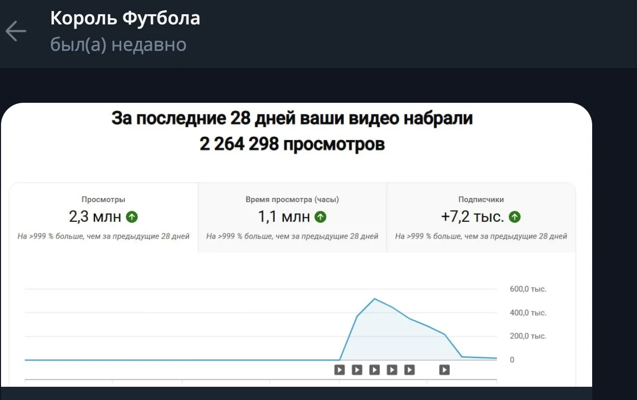The width and height of the screenshot is (637, 400).
Task: Click the second video marker under the chart
Action: click(x=357, y=369)
